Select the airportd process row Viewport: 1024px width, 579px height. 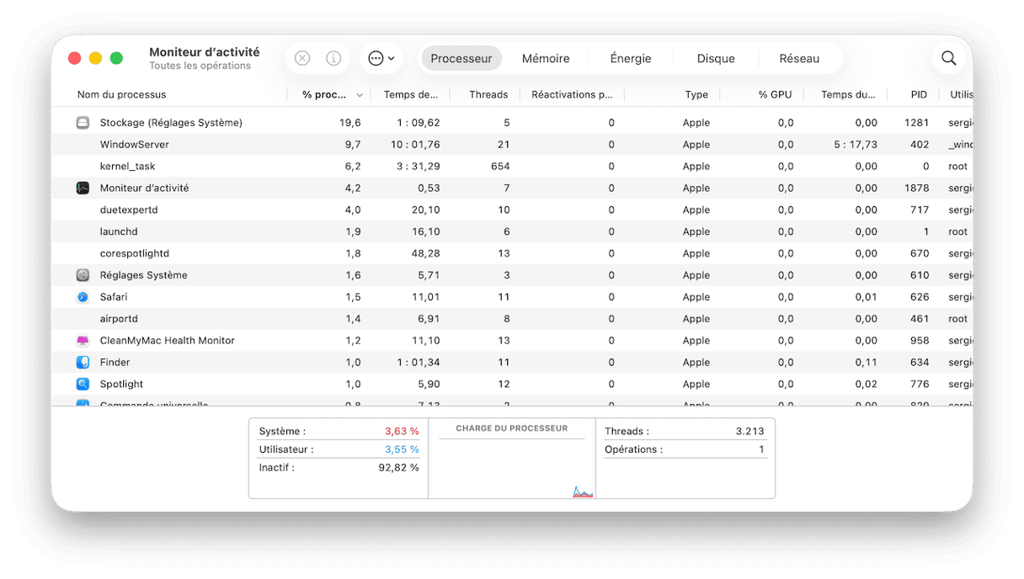(x=512, y=319)
